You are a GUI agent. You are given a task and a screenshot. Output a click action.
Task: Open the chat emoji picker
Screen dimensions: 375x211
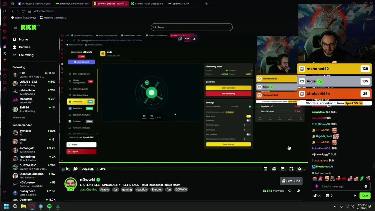[366, 186]
